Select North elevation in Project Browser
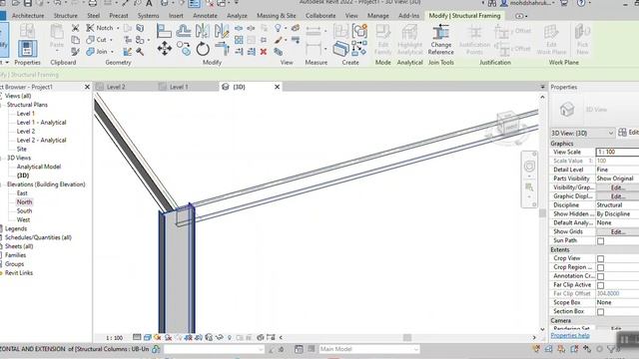 pyautogui.click(x=24, y=202)
